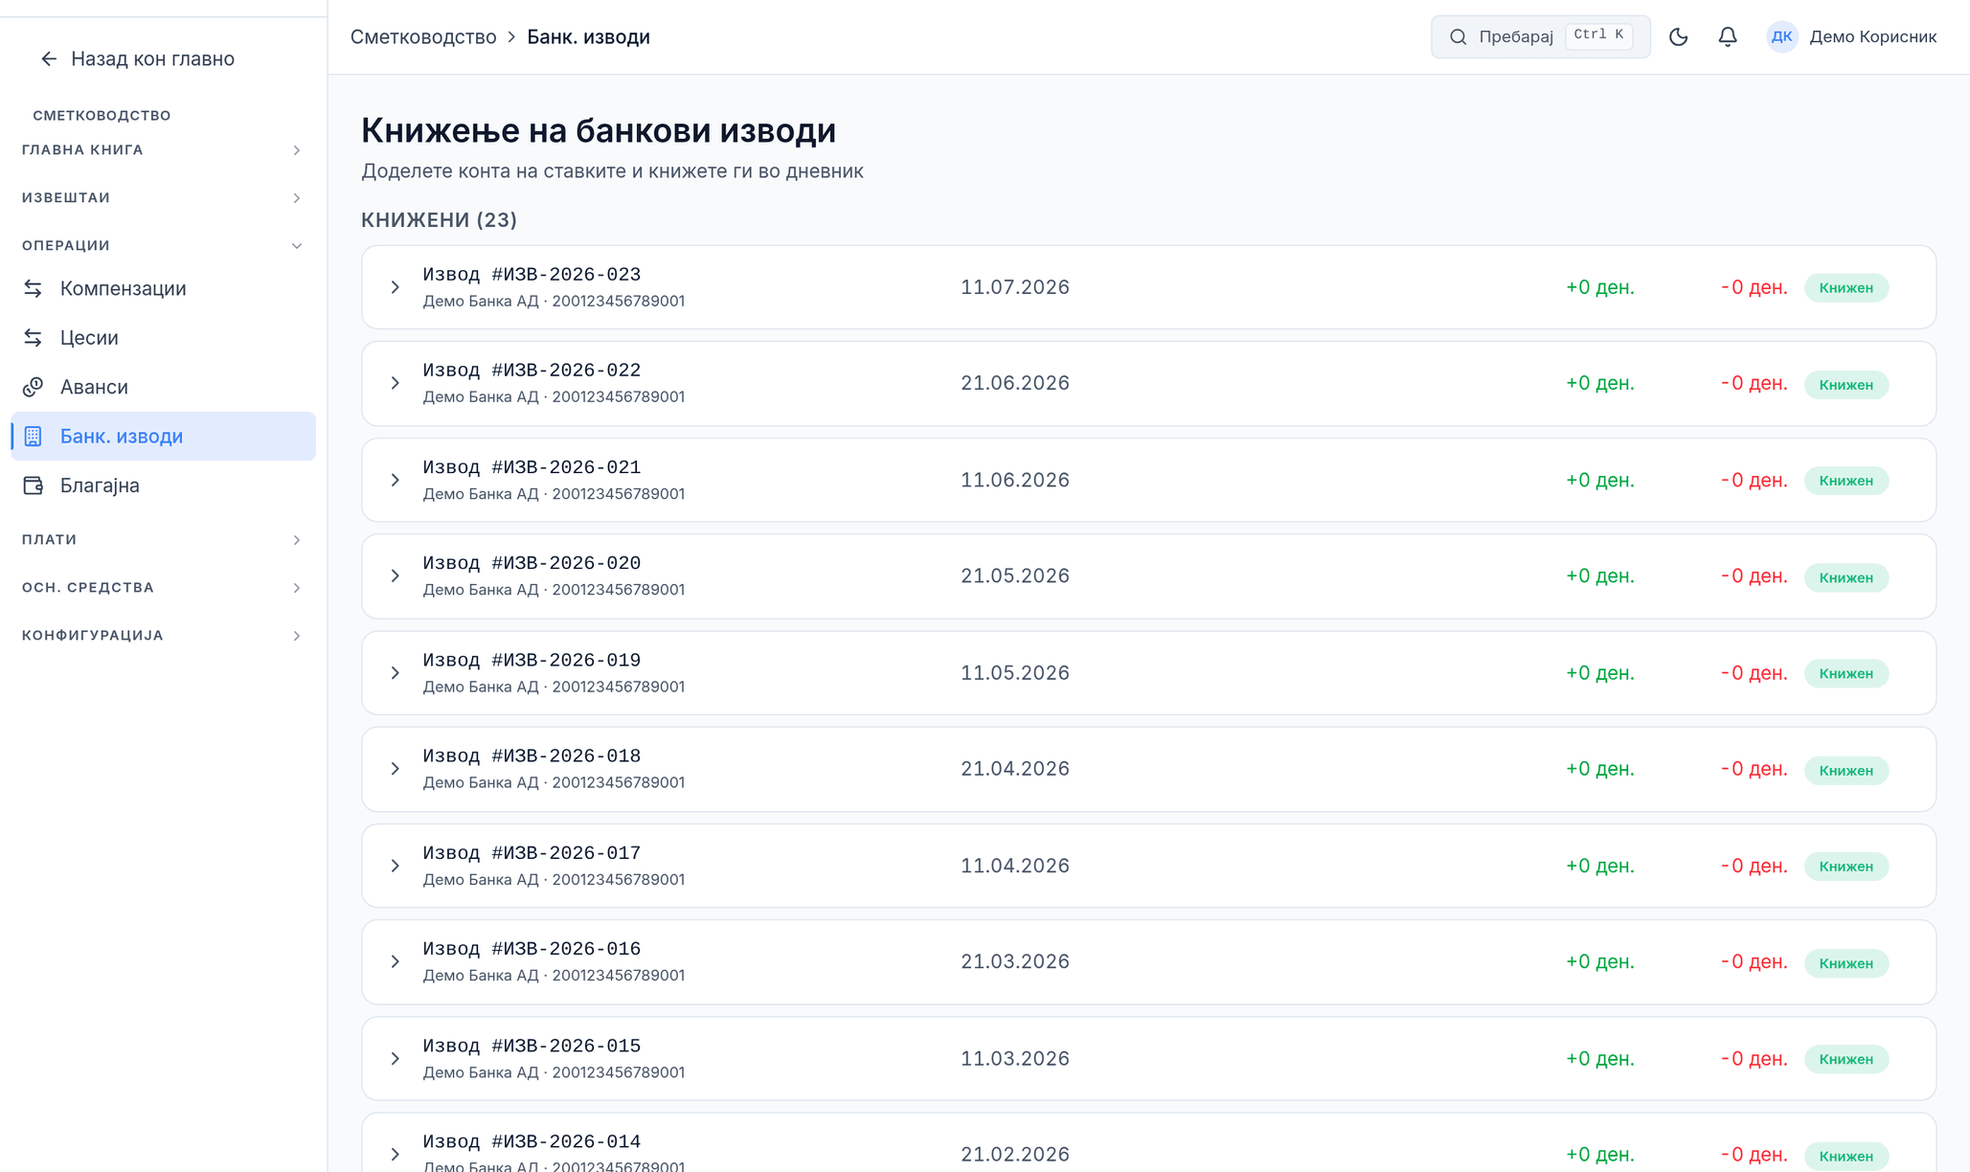Click the Компензации swap arrows icon

tap(34, 288)
